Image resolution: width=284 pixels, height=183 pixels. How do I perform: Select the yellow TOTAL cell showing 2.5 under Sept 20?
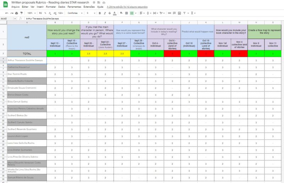coord(88,53)
